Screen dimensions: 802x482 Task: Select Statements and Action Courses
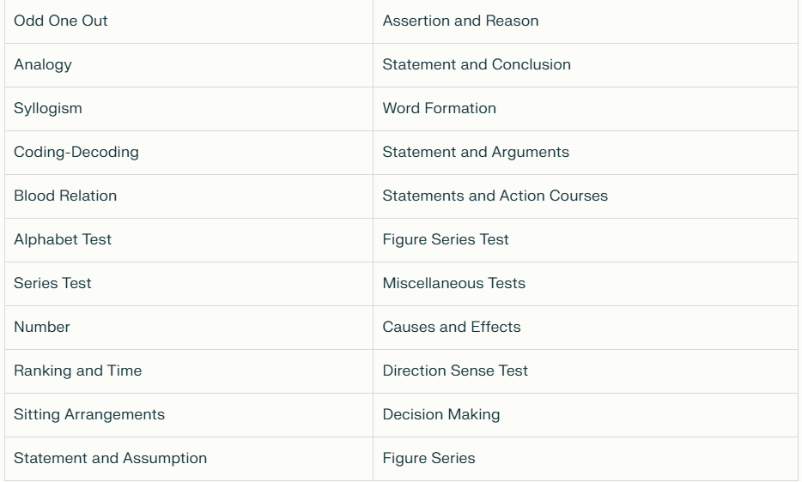click(x=586, y=196)
